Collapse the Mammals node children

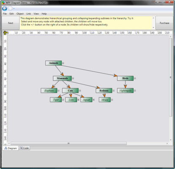(73, 78)
